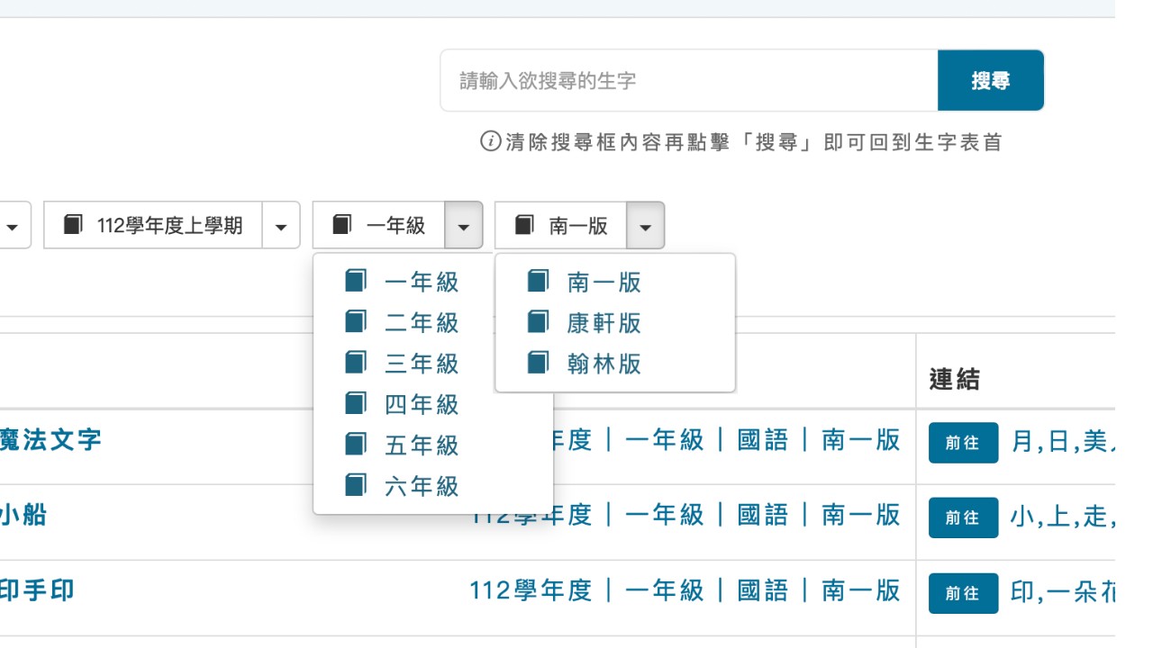Viewport: 1153px width, 648px height.
Task: Click the 前往 button for the 小船 row
Action: click(x=964, y=517)
